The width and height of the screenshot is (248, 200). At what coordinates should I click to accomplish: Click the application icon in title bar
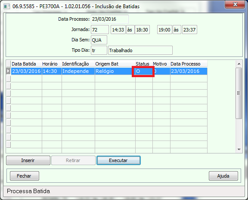click(7, 6)
